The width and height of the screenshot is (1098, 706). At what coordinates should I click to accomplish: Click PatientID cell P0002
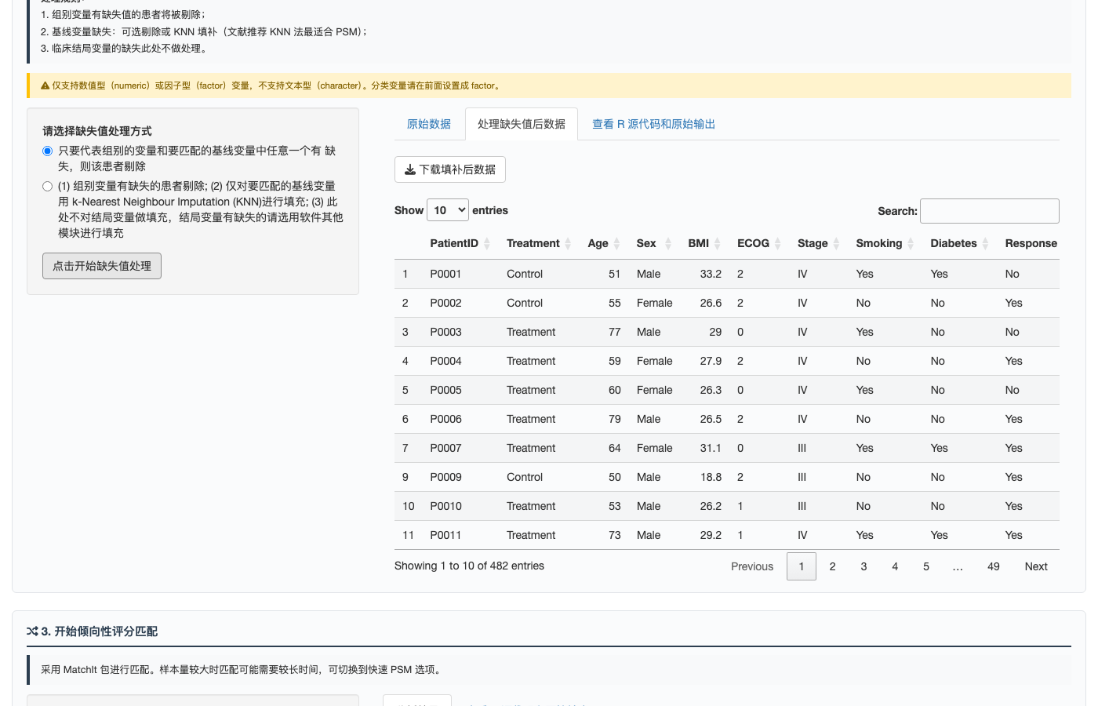tap(445, 303)
